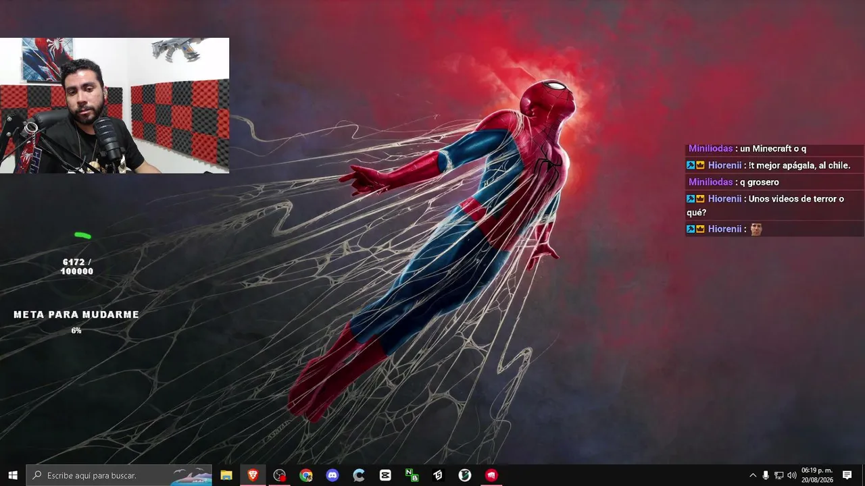Open the Windows notification center
Screen dimensions: 865x486
point(847,475)
